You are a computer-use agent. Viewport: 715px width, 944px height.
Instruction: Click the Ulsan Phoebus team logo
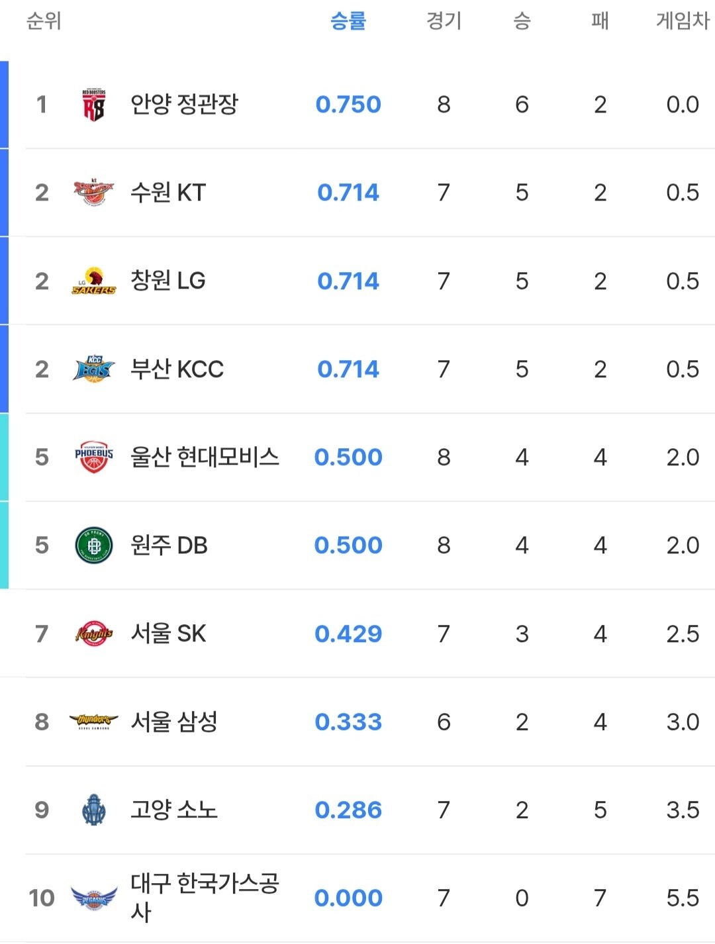[x=93, y=457]
